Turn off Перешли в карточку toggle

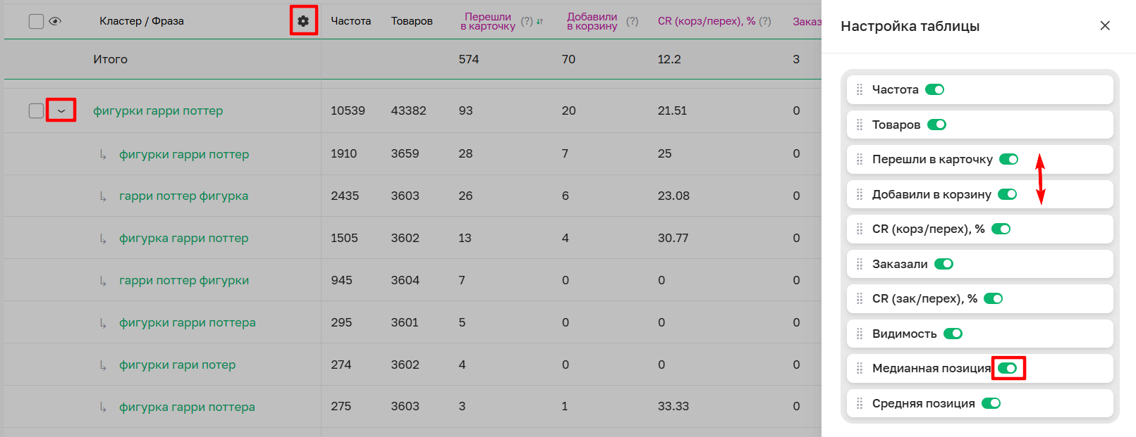(x=1008, y=159)
